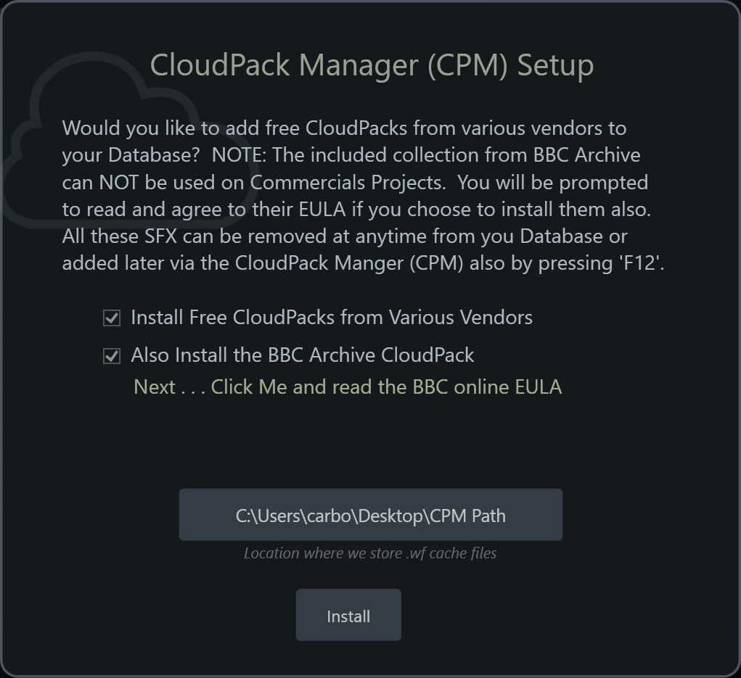The width and height of the screenshot is (741, 678).
Task: Open the BBC online EULA link
Action: (x=386, y=387)
